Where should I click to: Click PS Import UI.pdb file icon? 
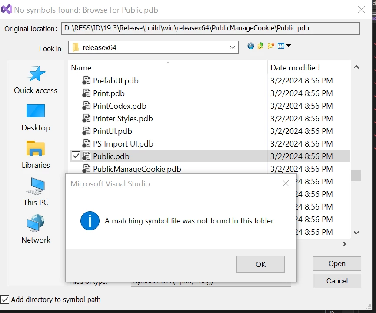[86, 143]
